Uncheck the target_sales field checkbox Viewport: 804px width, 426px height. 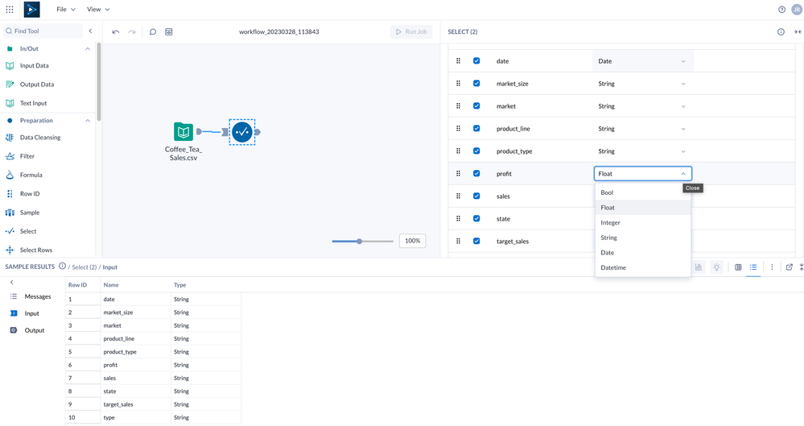pos(476,242)
